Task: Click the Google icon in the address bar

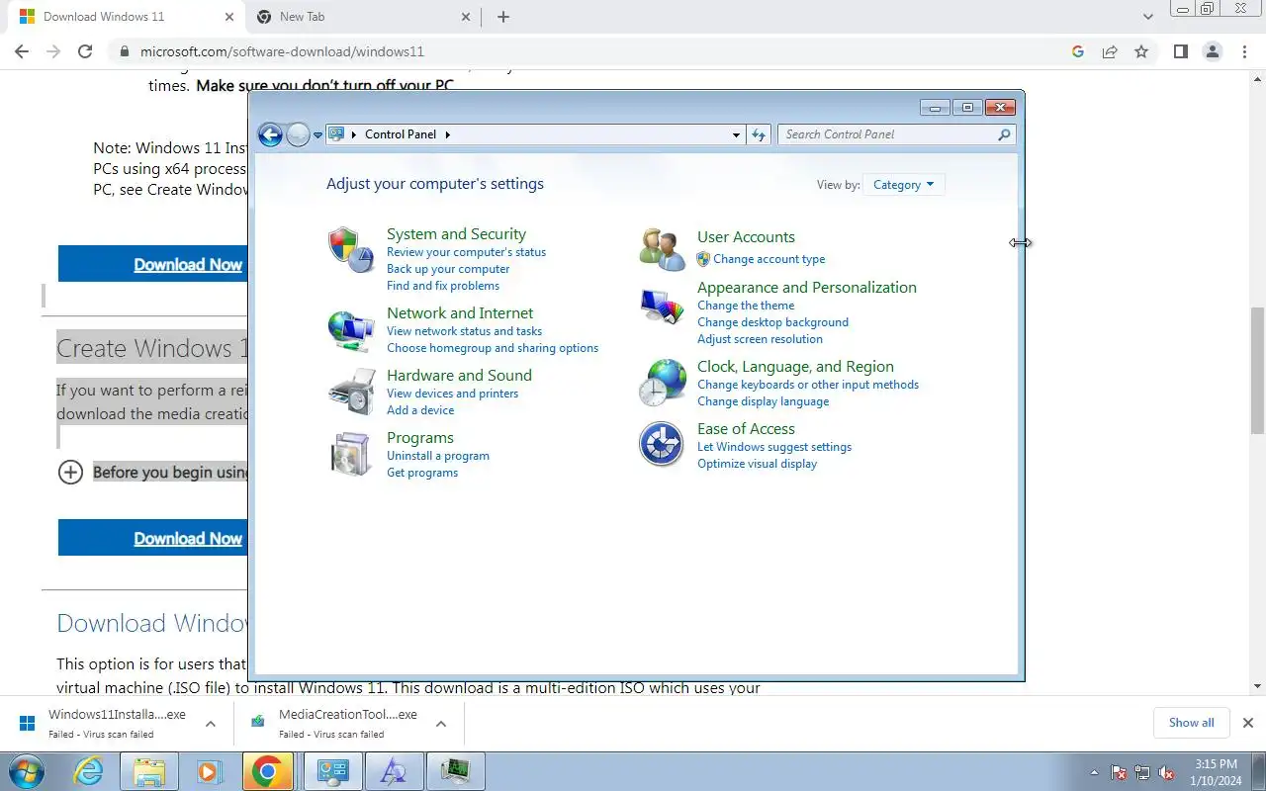Action: coord(1078,51)
